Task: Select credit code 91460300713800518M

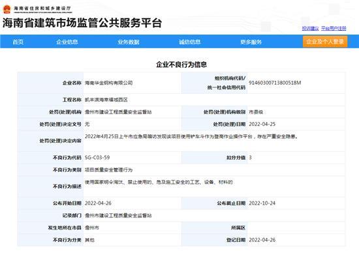Action: (x=275, y=83)
